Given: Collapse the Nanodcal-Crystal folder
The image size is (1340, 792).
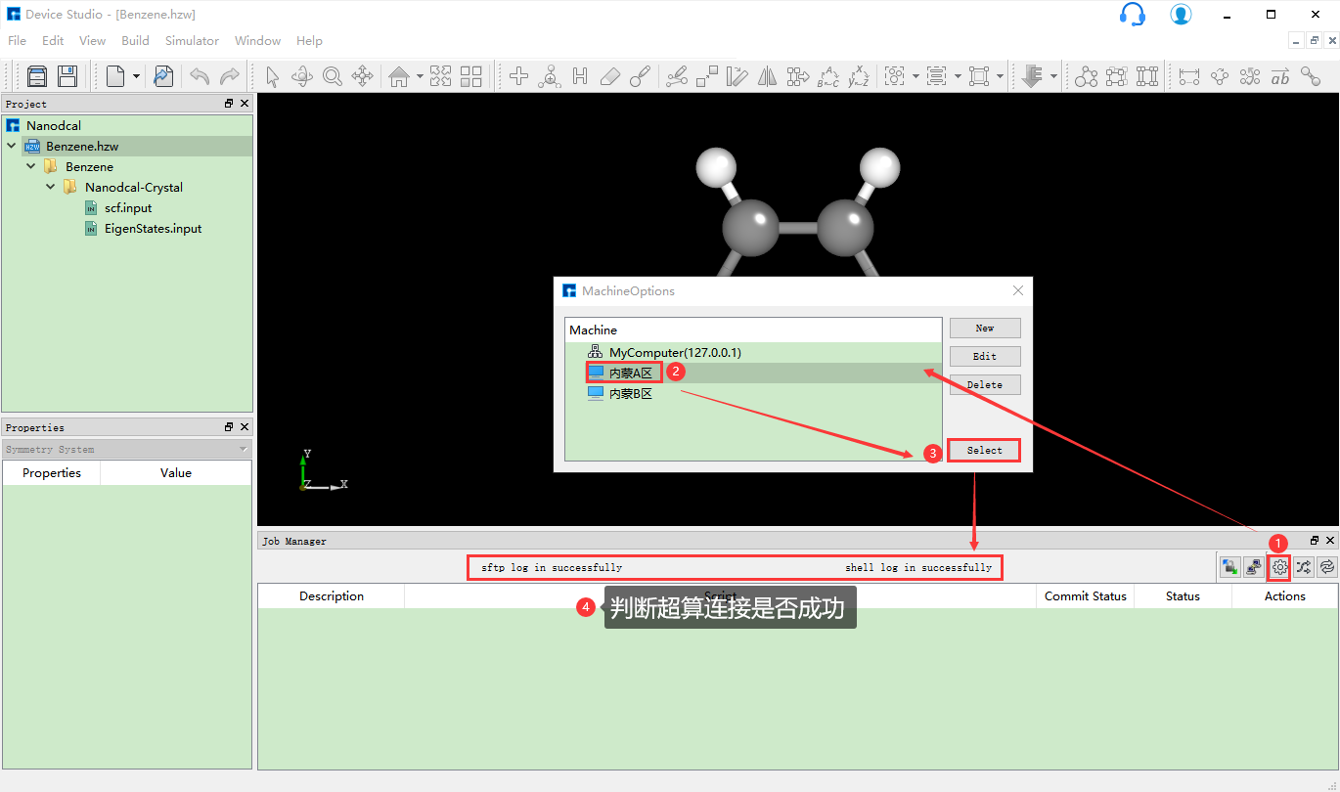Looking at the screenshot, I should 51,187.
